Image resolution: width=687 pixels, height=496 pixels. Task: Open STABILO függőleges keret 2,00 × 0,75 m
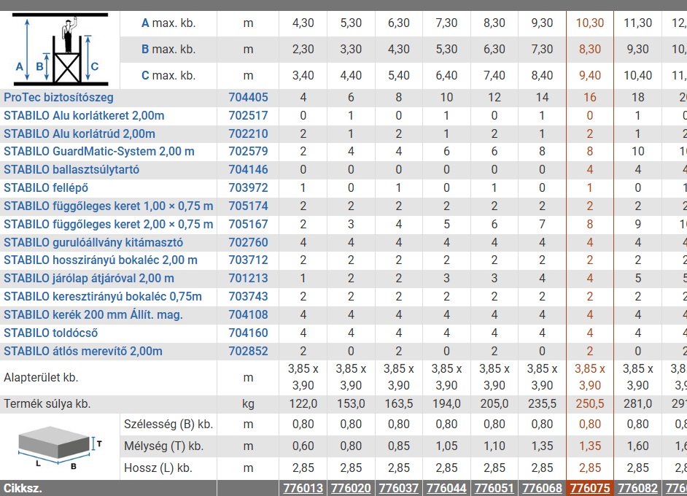coord(109,225)
